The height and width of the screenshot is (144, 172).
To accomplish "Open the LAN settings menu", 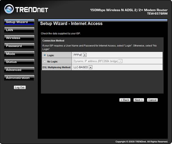I will (19, 30).
